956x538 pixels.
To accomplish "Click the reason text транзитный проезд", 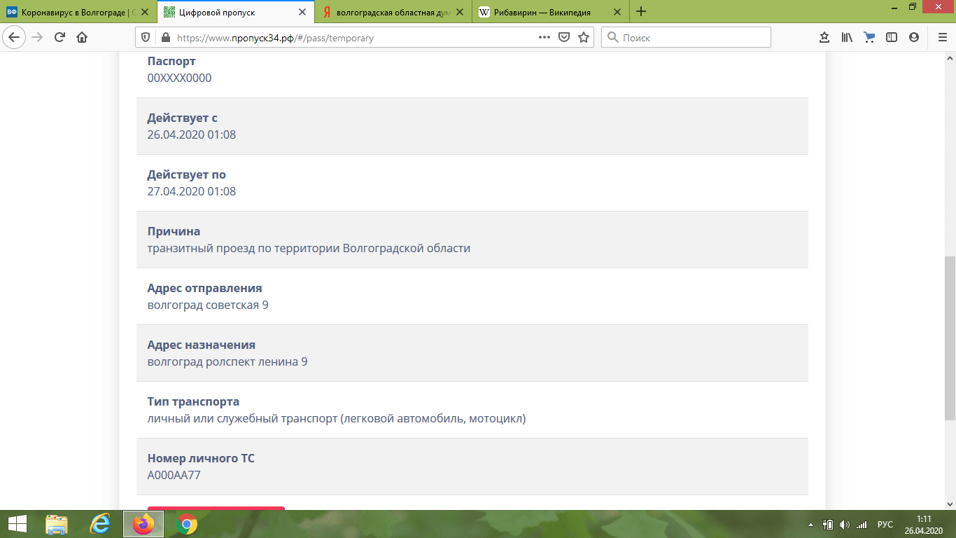I will coord(309,248).
